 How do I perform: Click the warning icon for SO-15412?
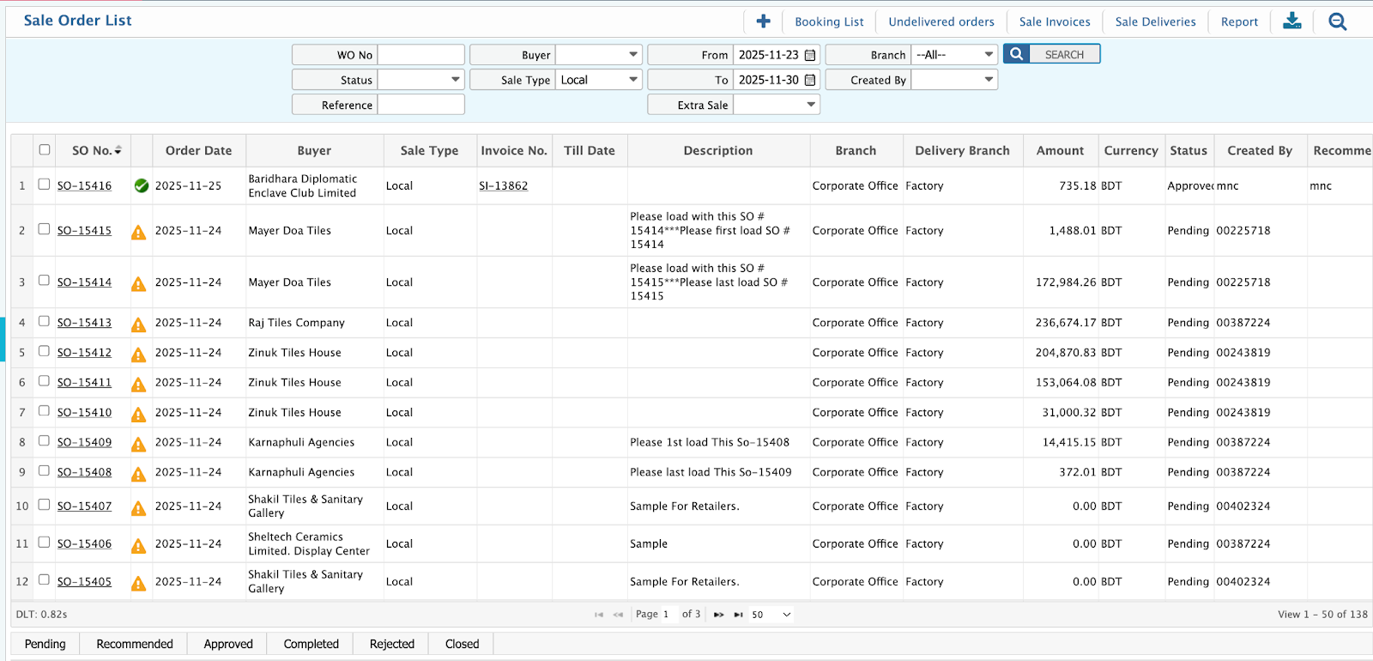pos(138,355)
